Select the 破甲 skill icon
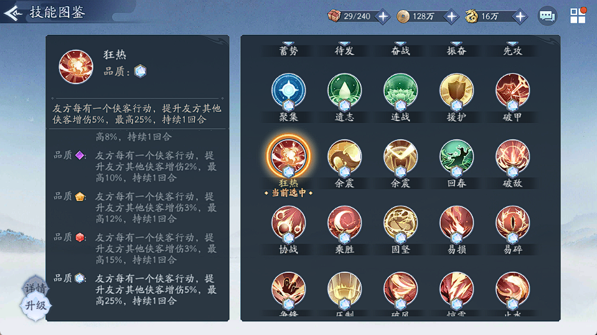 pyautogui.click(x=512, y=91)
